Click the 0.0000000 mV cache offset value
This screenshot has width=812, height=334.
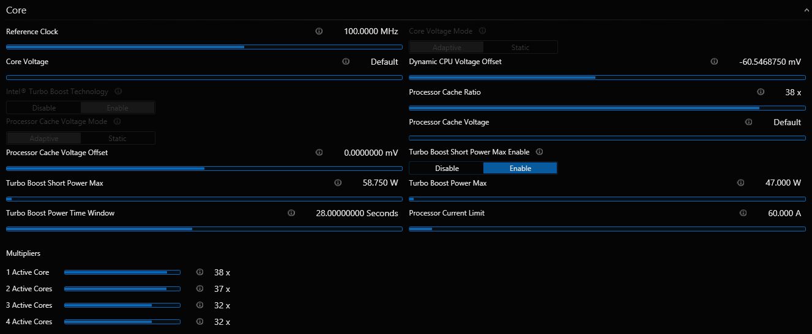371,153
